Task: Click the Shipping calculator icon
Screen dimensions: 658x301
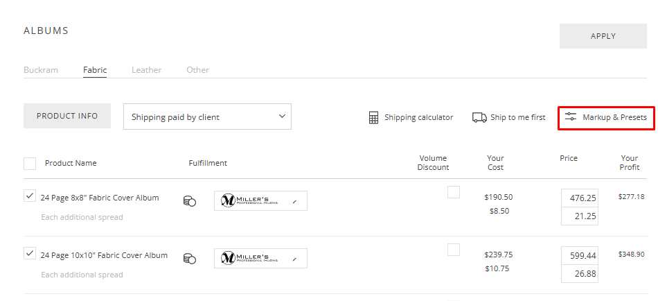Action: tap(373, 117)
